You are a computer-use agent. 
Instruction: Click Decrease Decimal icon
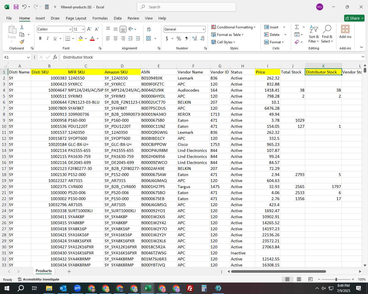tap(202, 38)
